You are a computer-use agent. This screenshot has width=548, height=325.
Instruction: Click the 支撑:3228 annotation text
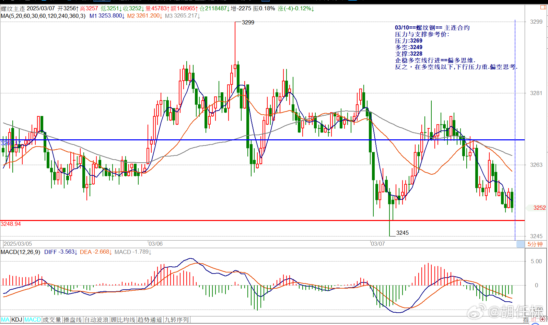[x=409, y=54]
